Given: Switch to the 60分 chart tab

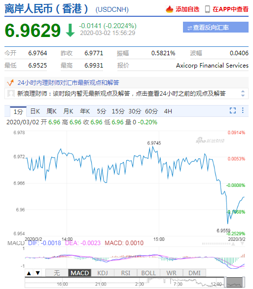Looking at the screenshot, I should pyautogui.click(x=151, y=111).
